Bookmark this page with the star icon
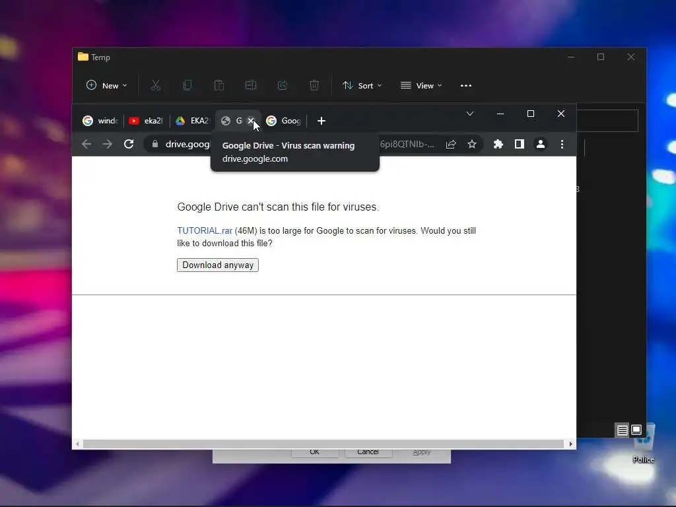The height and width of the screenshot is (507, 676). [472, 144]
